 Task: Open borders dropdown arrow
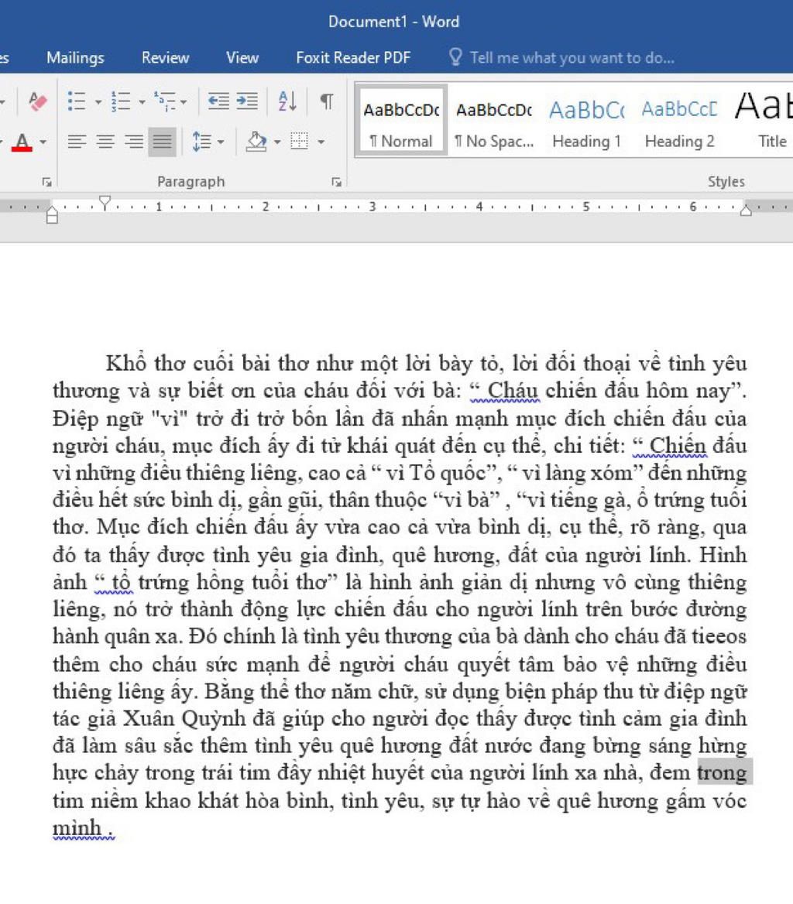[x=321, y=142]
